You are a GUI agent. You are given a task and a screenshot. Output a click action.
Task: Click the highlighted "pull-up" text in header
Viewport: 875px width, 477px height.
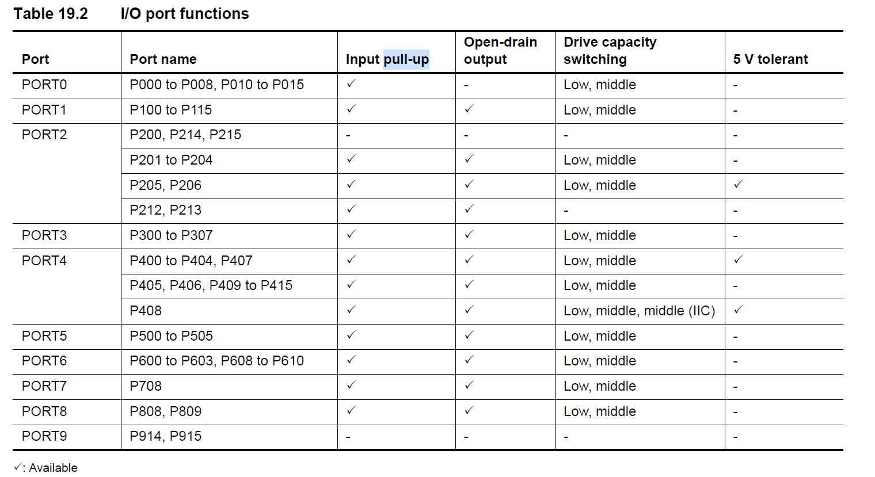(x=406, y=59)
